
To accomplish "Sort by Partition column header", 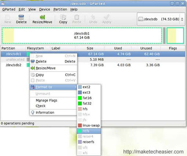I will click(x=13, y=48).
